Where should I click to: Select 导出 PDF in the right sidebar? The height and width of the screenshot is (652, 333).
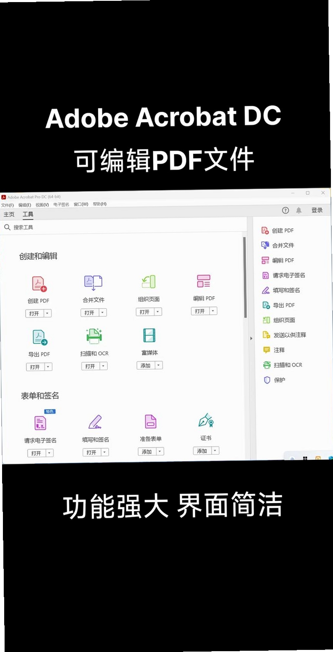(278, 305)
